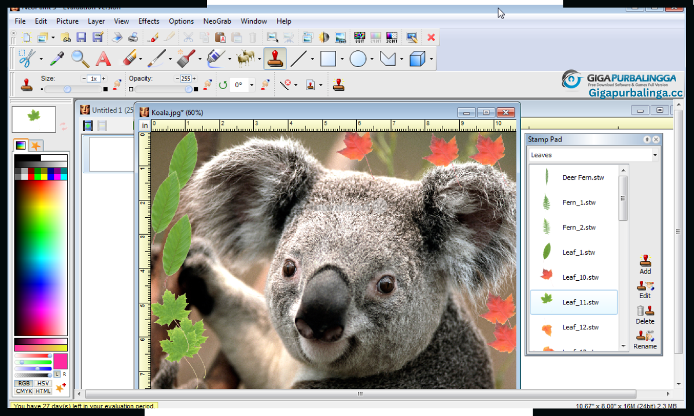Viewport: 694px width, 416px height.
Task: Switch to the orange star palette tab
Action: click(x=36, y=146)
